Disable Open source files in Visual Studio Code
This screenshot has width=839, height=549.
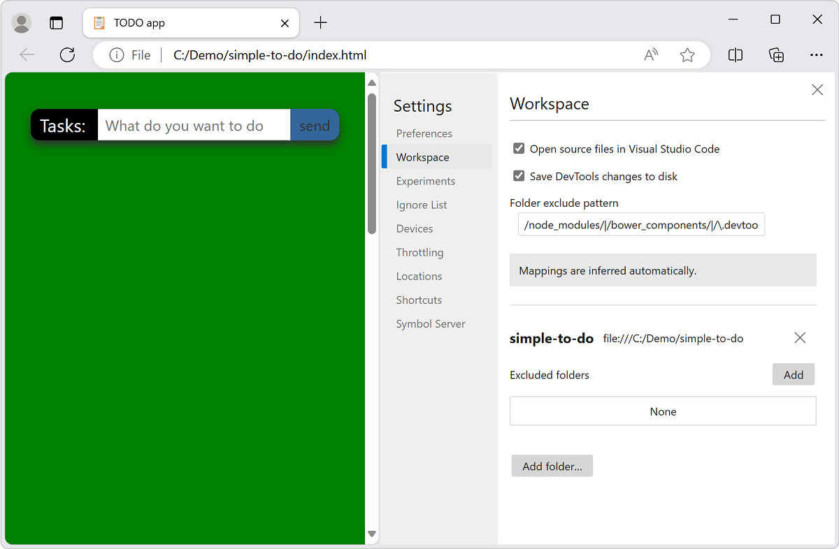(519, 148)
